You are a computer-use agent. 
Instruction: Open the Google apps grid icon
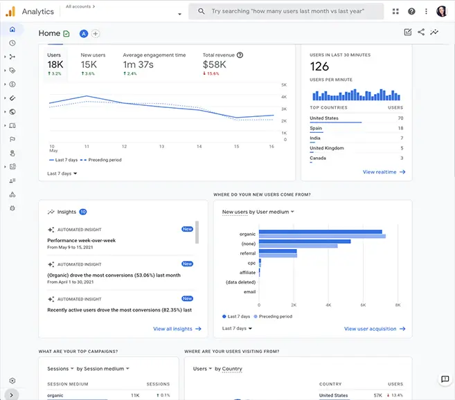tap(395, 12)
